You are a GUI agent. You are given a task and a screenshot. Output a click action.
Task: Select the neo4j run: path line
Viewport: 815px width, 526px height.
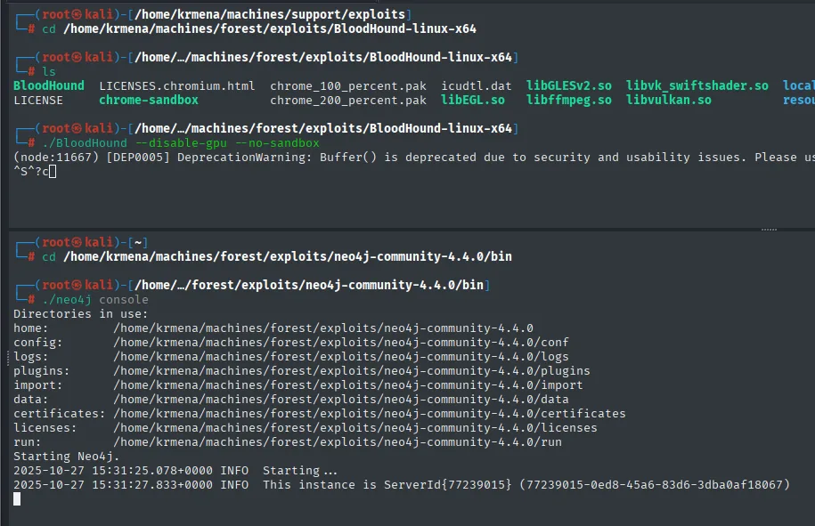pos(288,441)
